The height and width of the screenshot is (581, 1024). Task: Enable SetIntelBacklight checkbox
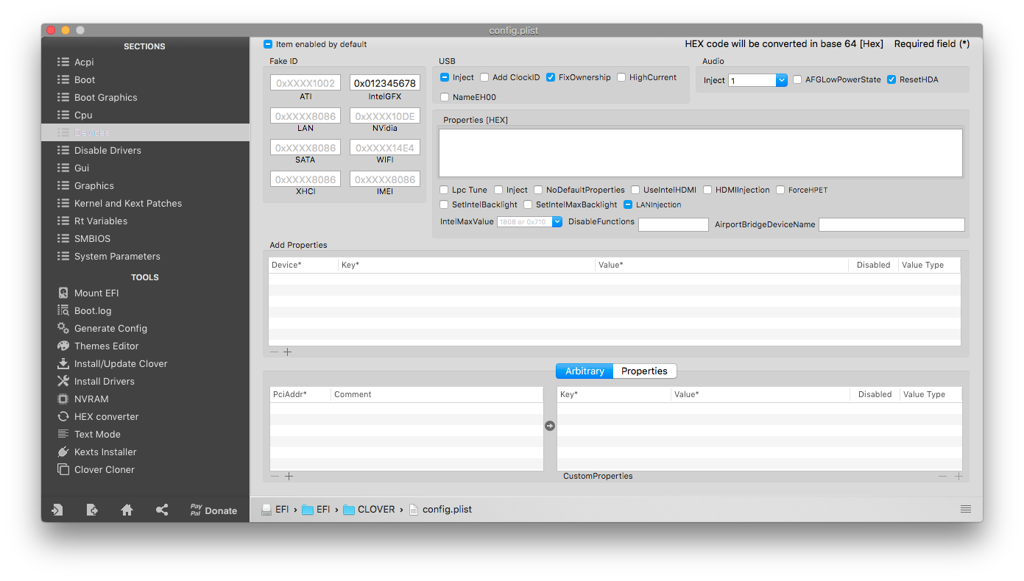point(444,204)
